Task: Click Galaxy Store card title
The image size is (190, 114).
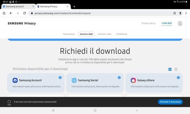Action: (146, 80)
